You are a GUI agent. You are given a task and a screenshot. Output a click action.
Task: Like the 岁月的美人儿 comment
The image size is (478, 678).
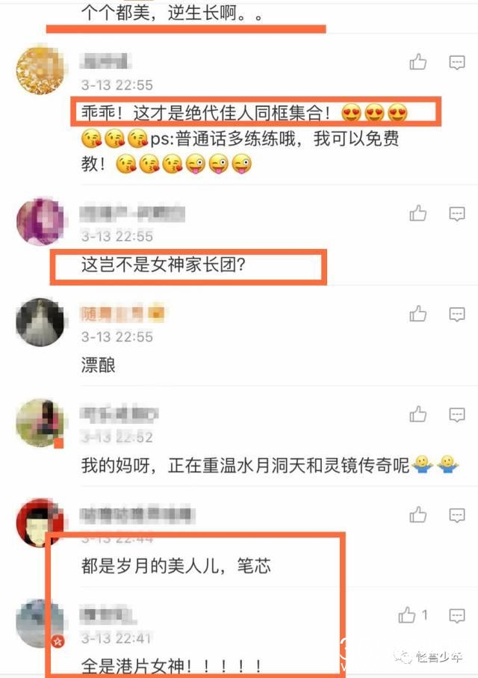[418, 514]
